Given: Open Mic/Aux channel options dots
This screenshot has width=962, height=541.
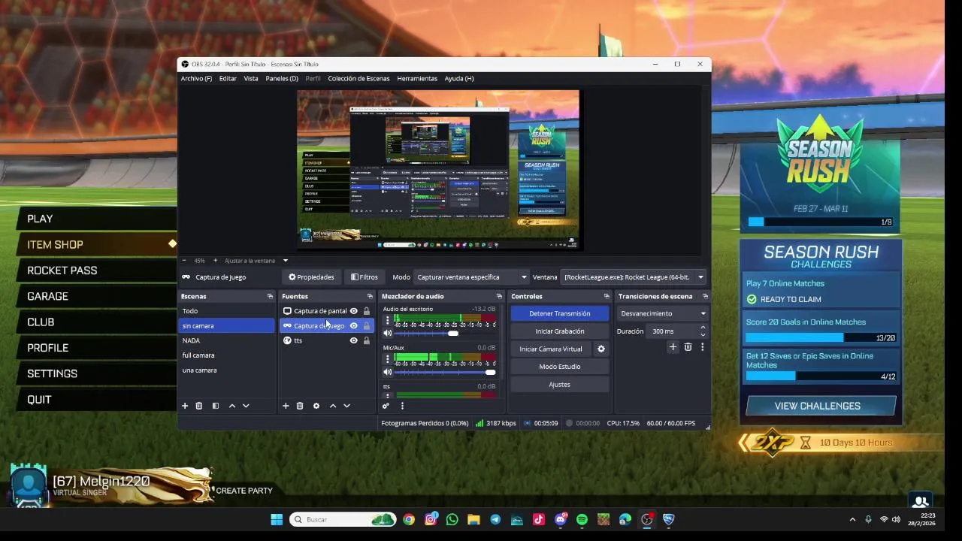Looking at the screenshot, I should click(388, 359).
